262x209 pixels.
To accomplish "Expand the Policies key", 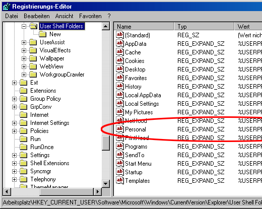I will (15, 131).
